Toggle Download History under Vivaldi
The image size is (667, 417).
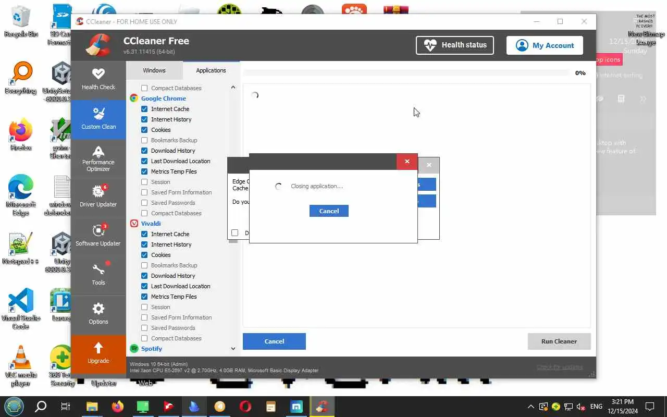point(144,276)
